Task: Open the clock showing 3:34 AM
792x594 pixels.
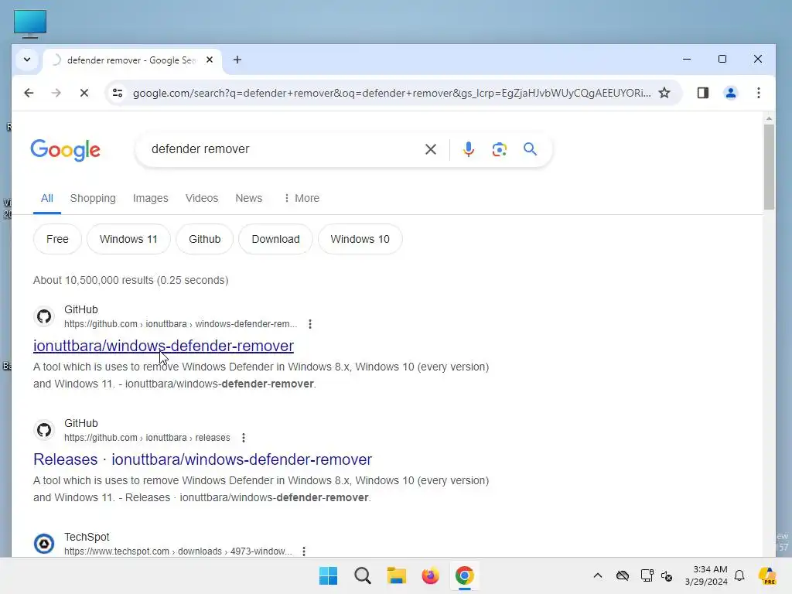Action: (706, 575)
